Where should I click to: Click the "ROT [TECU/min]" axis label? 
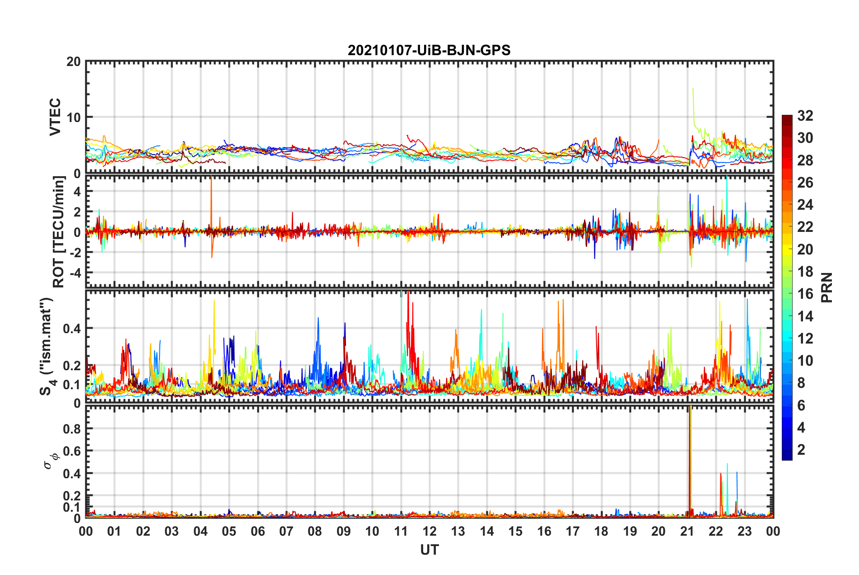pyautogui.click(x=59, y=232)
